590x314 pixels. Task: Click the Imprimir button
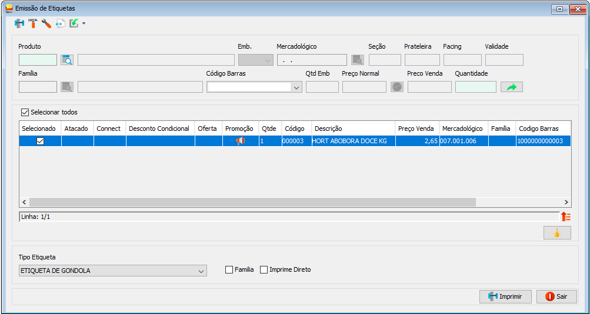tap(506, 296)
